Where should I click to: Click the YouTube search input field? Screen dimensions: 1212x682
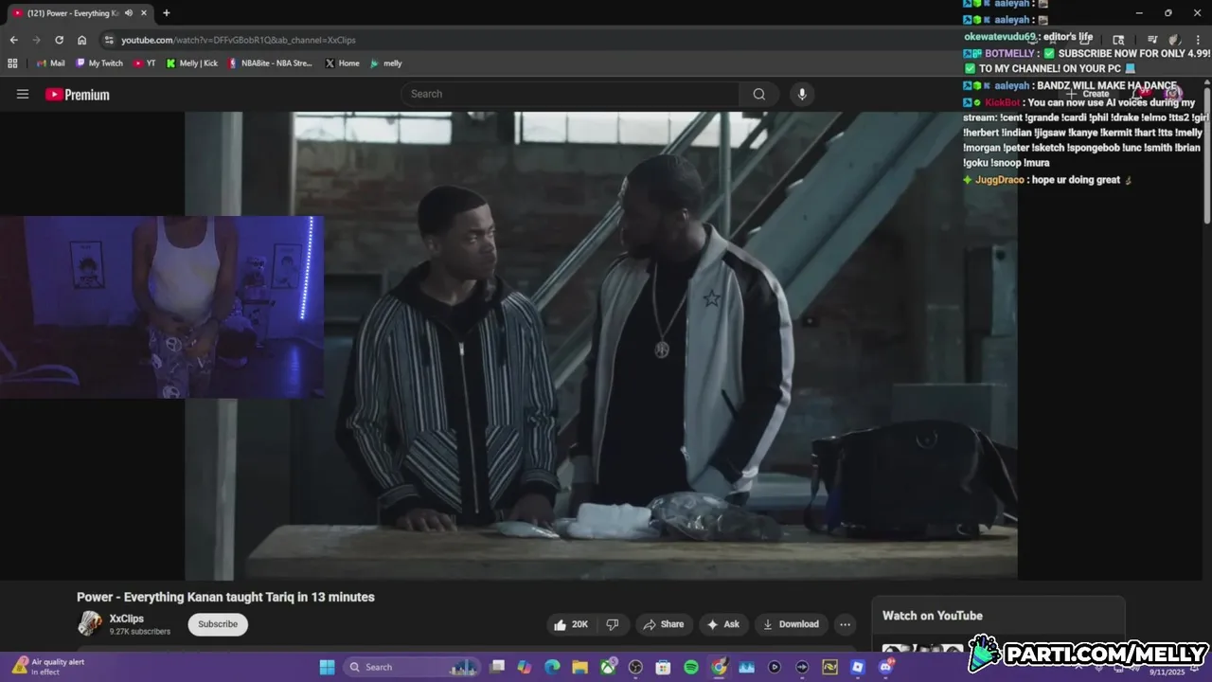click(x=570, y=94)
